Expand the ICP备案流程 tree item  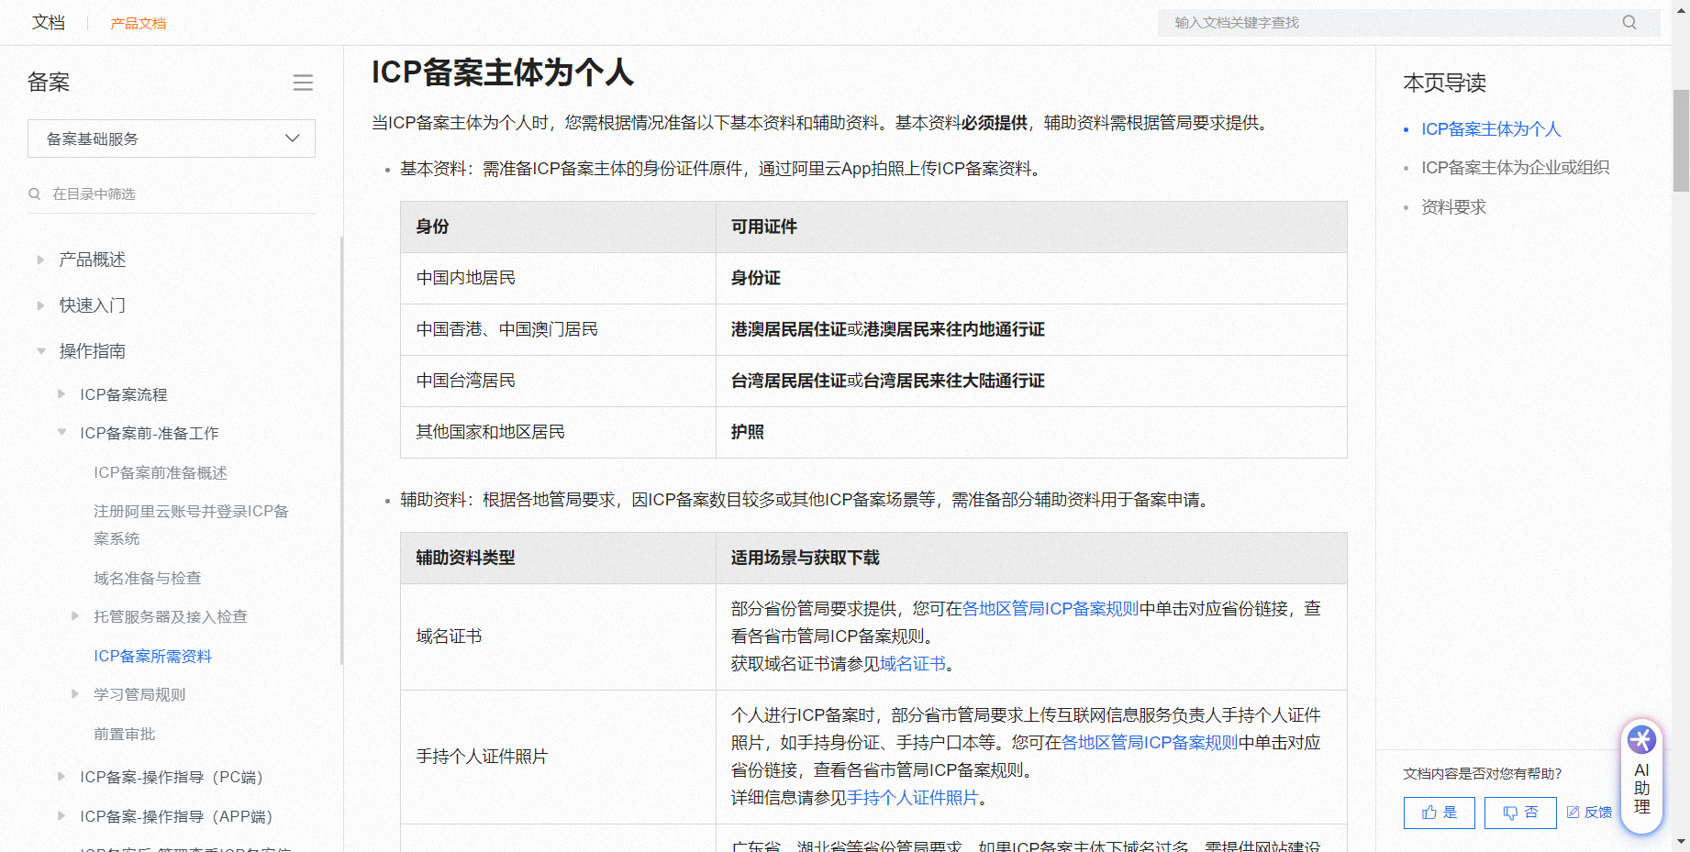click(61, 394)
